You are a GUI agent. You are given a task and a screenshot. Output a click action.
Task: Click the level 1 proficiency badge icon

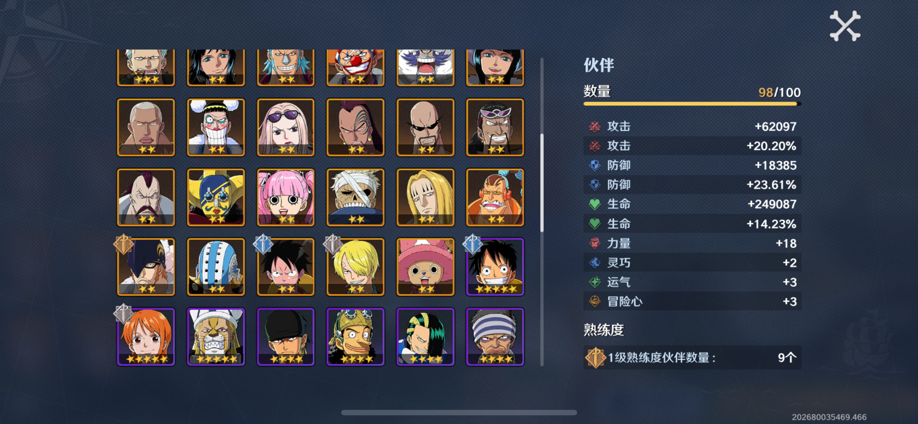click(595, 358)
